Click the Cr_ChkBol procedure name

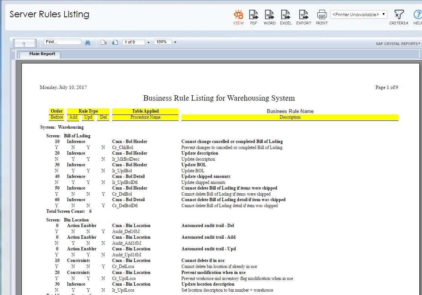(122, 147)
